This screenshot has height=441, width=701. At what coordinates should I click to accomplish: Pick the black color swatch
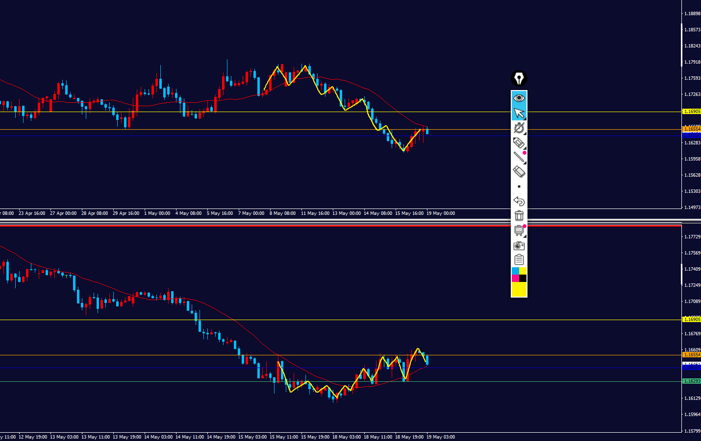click(x=523, y=278)
